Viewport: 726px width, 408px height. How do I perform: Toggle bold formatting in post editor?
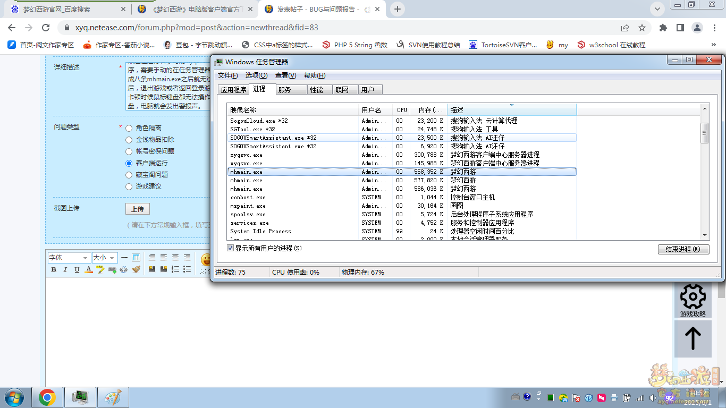pos(54,269)
